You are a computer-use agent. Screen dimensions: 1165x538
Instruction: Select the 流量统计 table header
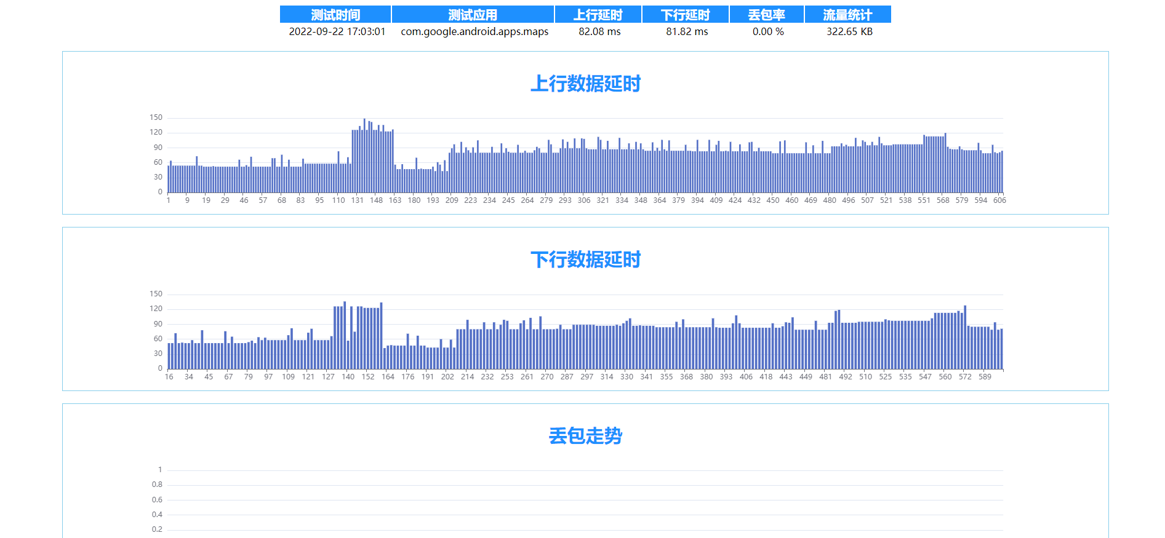pyautogui.click(x=848, y=14)
